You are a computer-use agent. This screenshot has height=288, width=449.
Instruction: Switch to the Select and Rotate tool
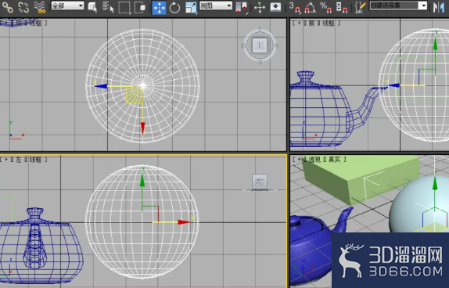pyautogui.click(x=174, y=8)
